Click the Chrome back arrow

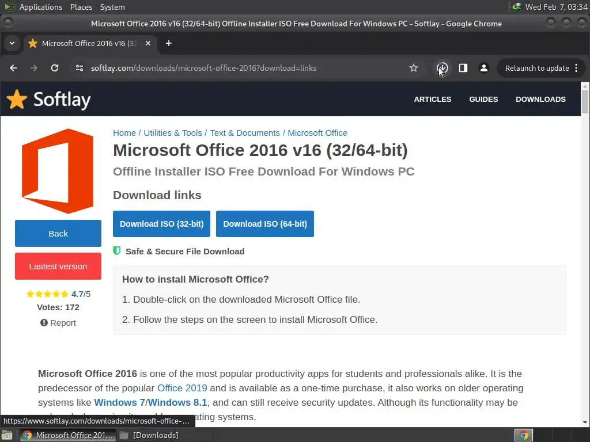click(13, 68)
